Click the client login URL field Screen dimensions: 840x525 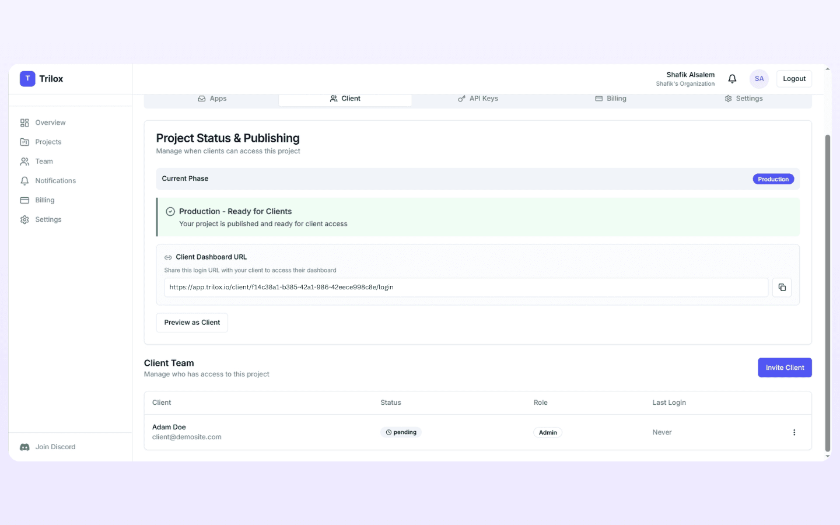pyautogui.click(x=466, y=288)
